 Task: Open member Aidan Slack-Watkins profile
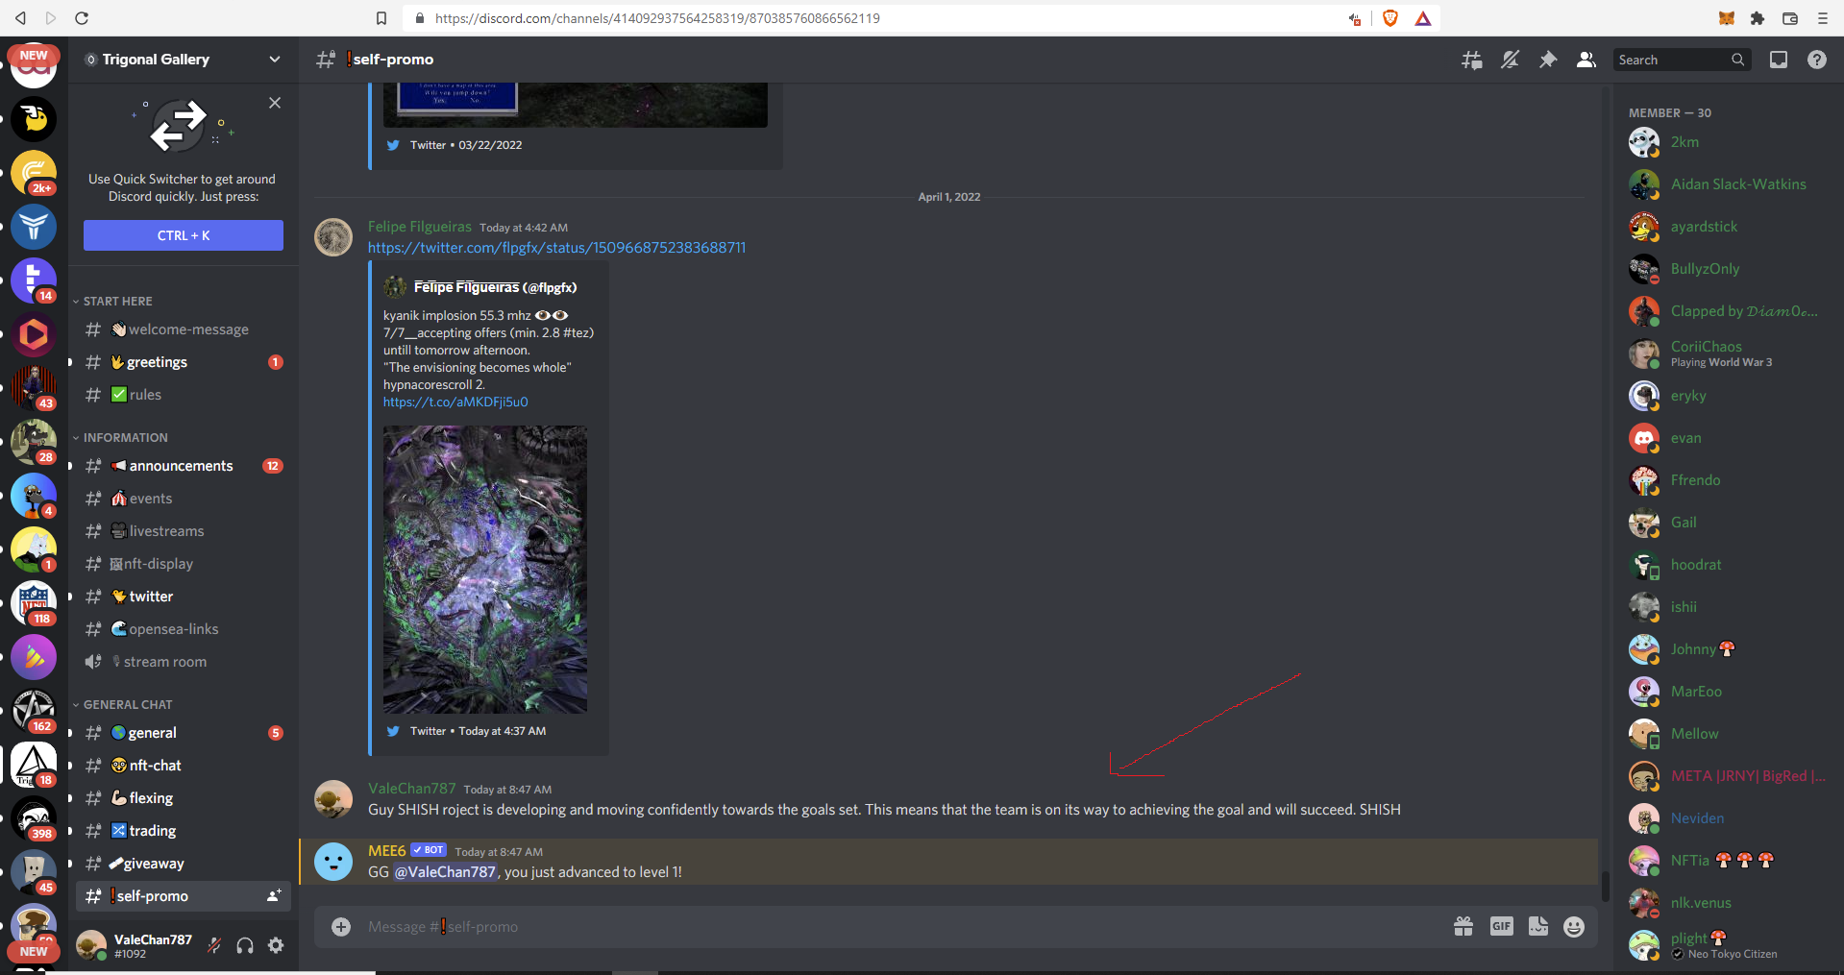(x=1727, y=184)
